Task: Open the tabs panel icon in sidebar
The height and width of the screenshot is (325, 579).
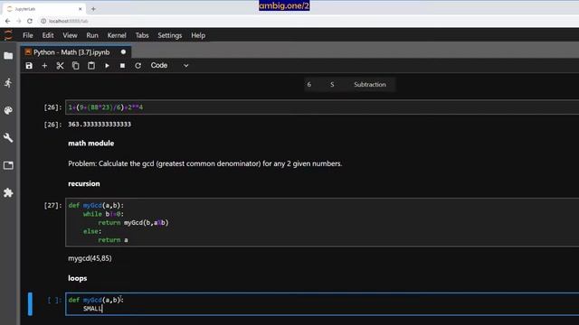Action: point(8,165)
